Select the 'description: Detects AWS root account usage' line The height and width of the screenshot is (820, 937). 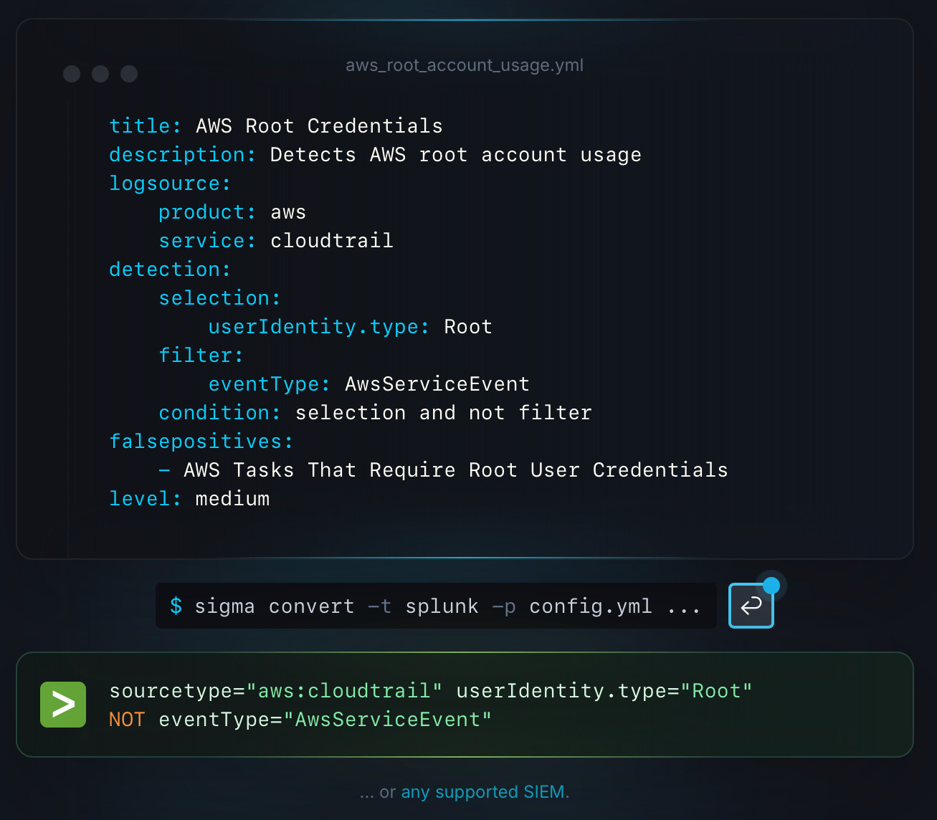(376, 155)
